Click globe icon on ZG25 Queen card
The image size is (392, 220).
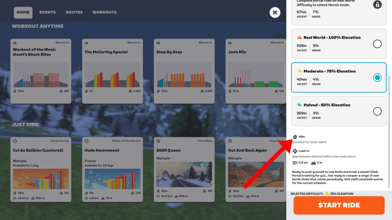(158, 141)
